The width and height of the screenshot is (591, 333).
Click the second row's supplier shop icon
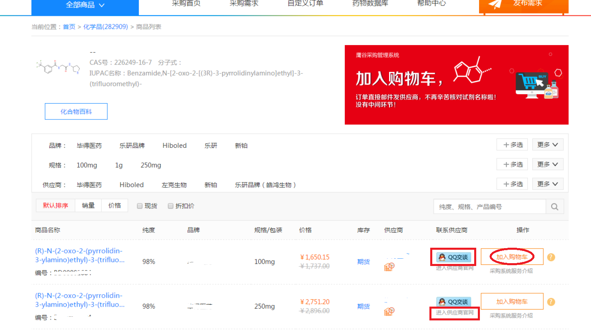390,311
